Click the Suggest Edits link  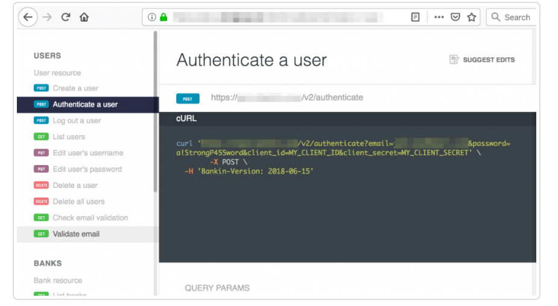click(482, 60)
